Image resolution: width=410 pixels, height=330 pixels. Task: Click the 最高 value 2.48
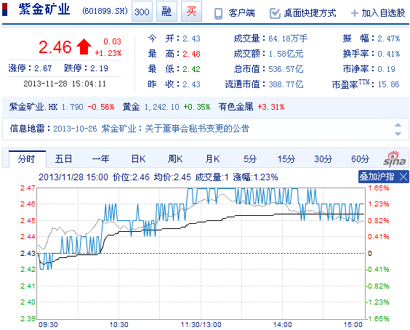[191, 54]
